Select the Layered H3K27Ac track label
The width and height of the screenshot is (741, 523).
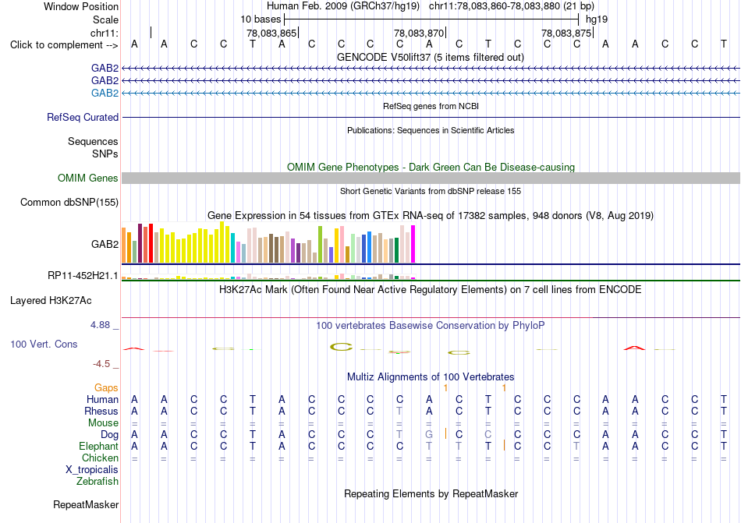[x=51, y=301]
